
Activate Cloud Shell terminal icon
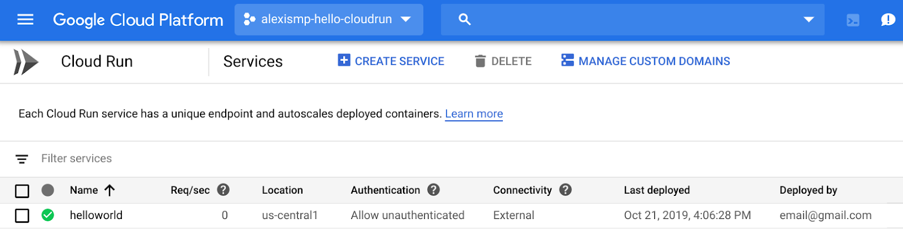coord(853,20)
